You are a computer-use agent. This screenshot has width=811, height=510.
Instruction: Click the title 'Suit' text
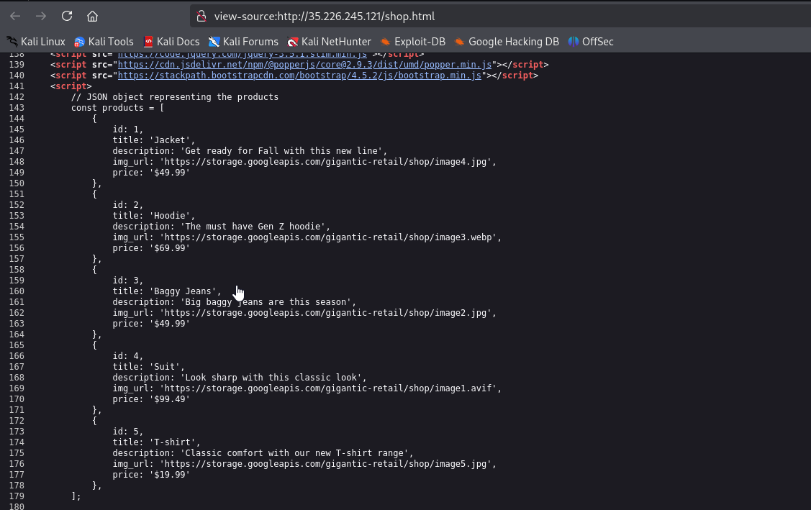pyautogui.click(x=165, y=367)
